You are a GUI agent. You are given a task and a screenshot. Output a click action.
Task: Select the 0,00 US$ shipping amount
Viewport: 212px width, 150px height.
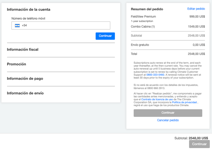(199, 45)
